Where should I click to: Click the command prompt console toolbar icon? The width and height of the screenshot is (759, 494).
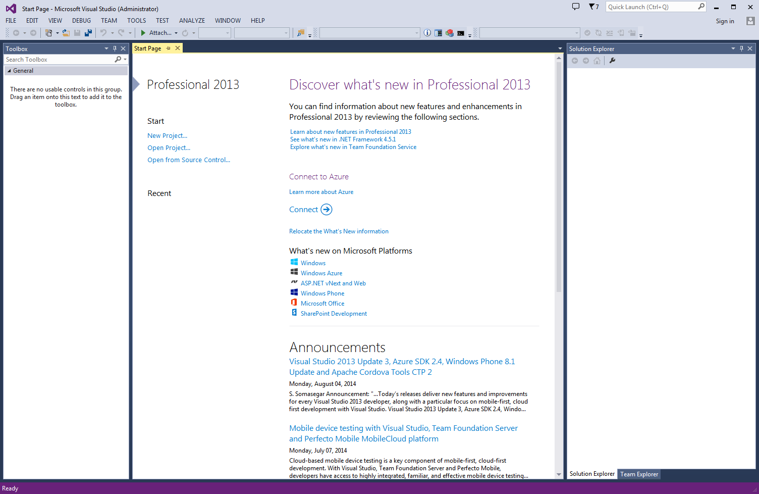[461, 33]
